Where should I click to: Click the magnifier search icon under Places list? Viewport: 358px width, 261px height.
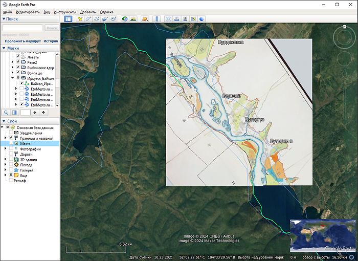click(x=6, y=113)
